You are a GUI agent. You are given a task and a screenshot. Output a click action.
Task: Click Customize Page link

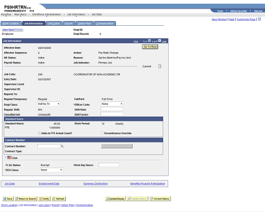pyautogui.click(x=246, y=19)
